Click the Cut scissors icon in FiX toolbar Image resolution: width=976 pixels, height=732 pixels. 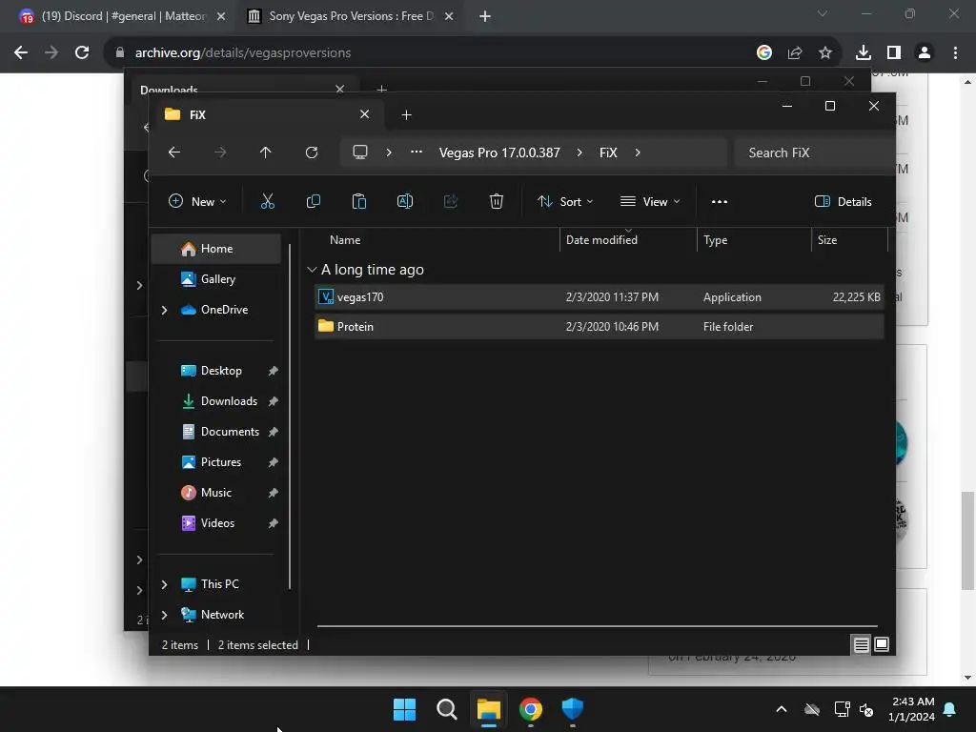point(268,201)
